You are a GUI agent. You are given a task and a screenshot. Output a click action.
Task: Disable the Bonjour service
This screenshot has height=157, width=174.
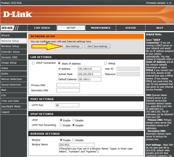(x=73, y=140)
